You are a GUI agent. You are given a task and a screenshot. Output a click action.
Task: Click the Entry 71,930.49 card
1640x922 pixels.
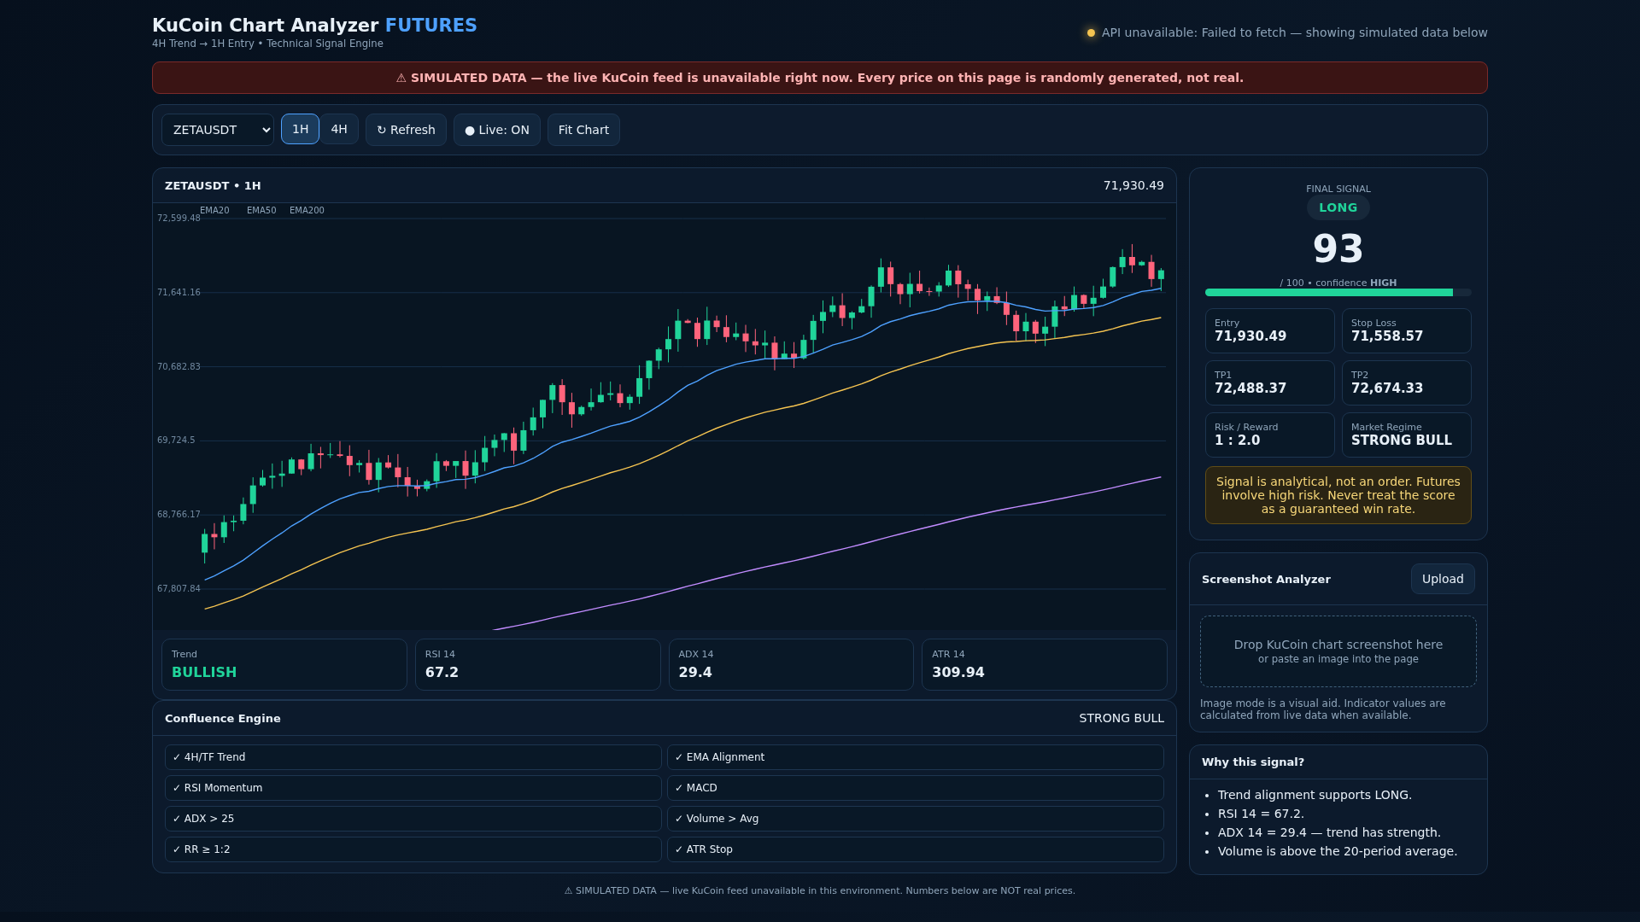[1270, 330]
